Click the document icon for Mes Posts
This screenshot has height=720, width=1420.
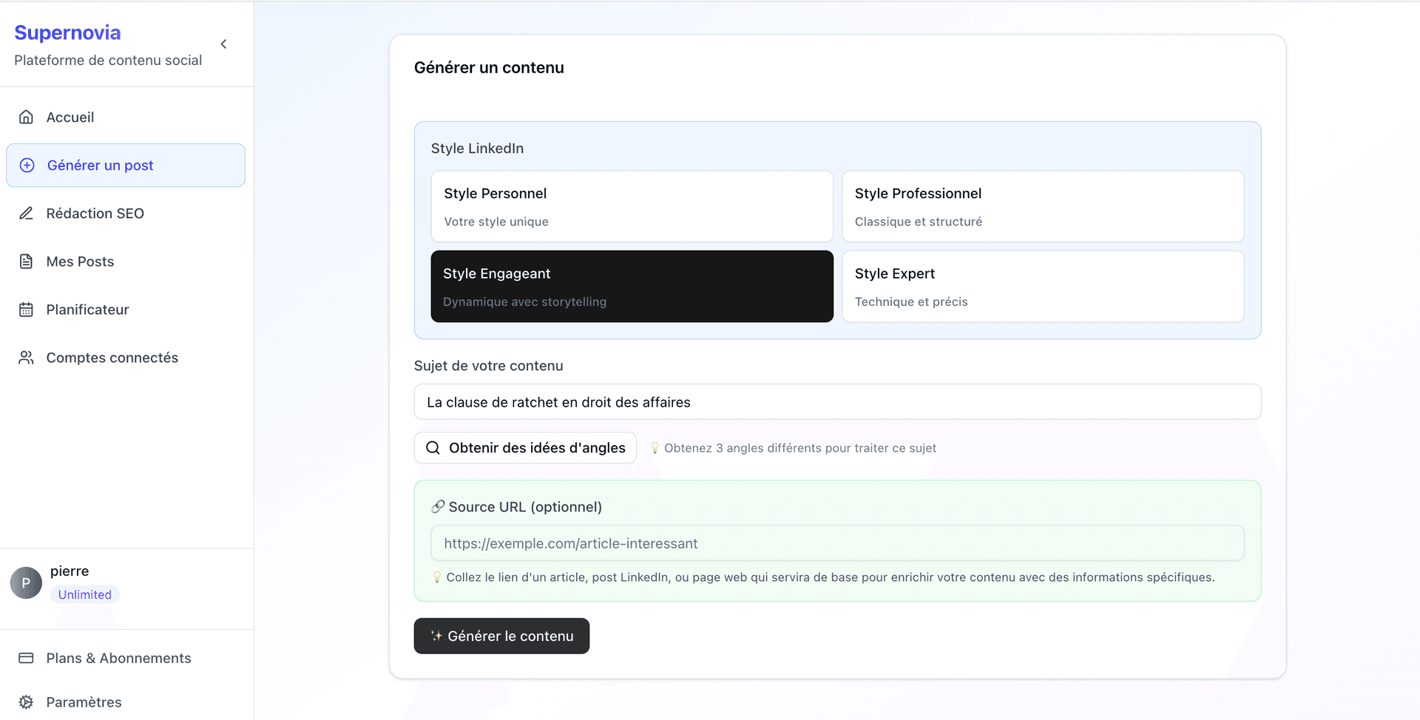click(26, 262)
